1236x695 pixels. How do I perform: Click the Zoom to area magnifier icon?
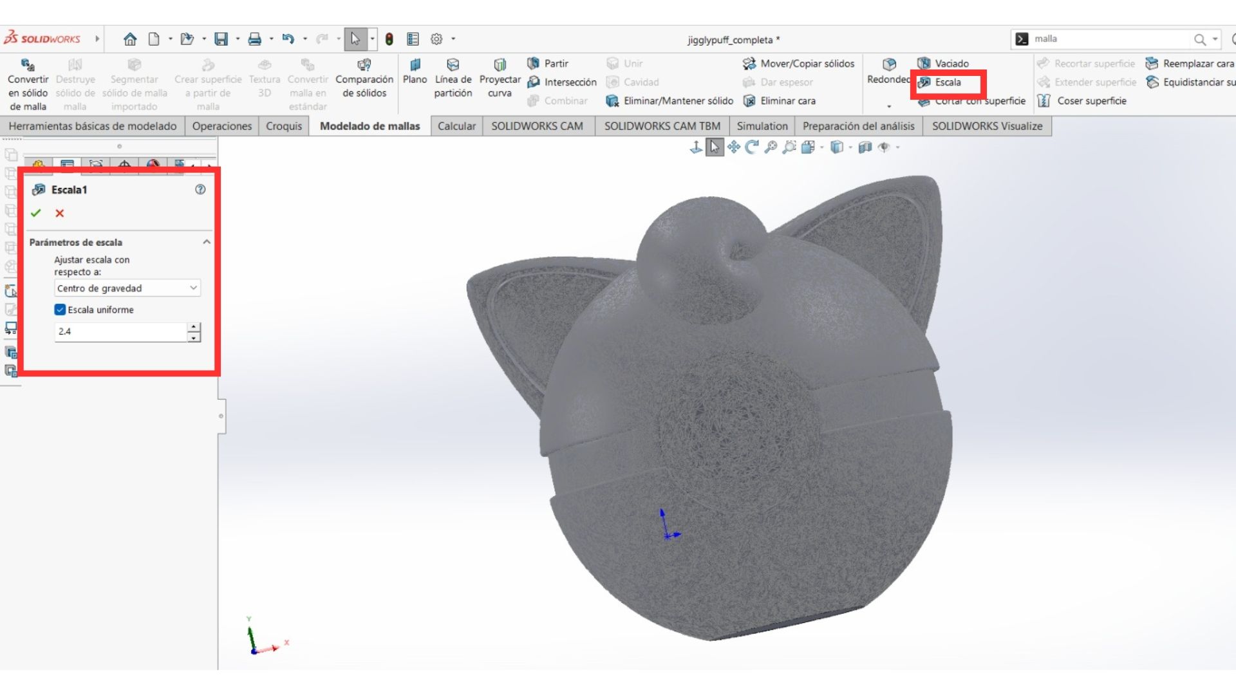coord(789,147)
